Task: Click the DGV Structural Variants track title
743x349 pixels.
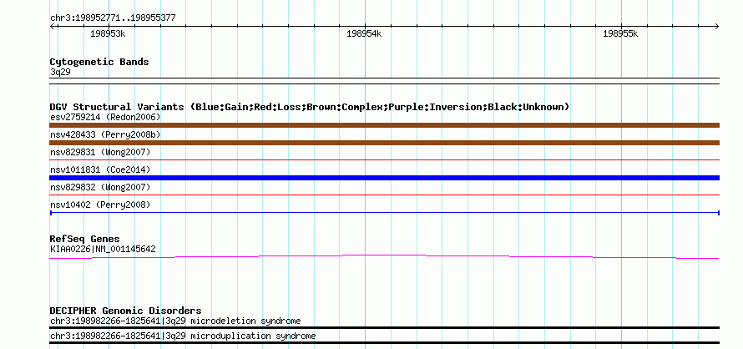Action: (310, 107)
